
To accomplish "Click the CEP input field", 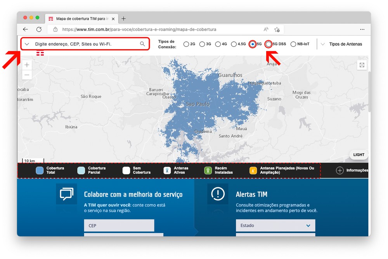I will point(119,225).
